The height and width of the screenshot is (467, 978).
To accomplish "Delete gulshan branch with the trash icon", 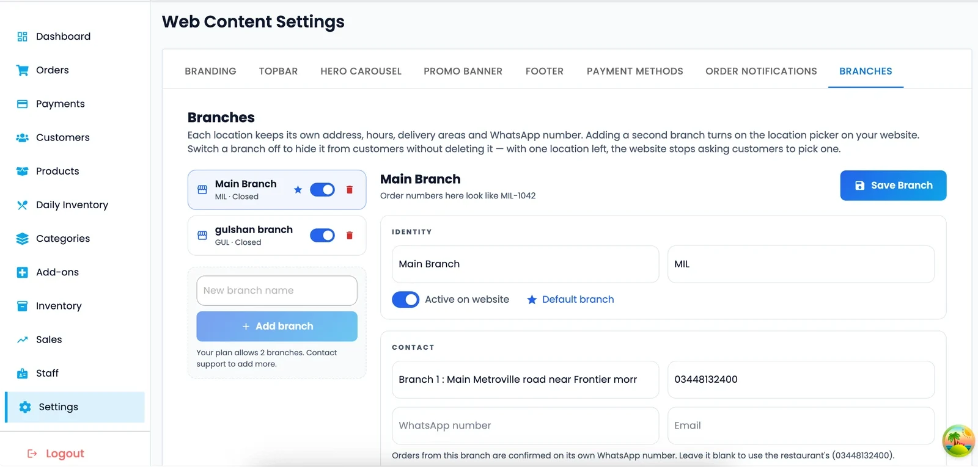I will (x=350, y=236).
